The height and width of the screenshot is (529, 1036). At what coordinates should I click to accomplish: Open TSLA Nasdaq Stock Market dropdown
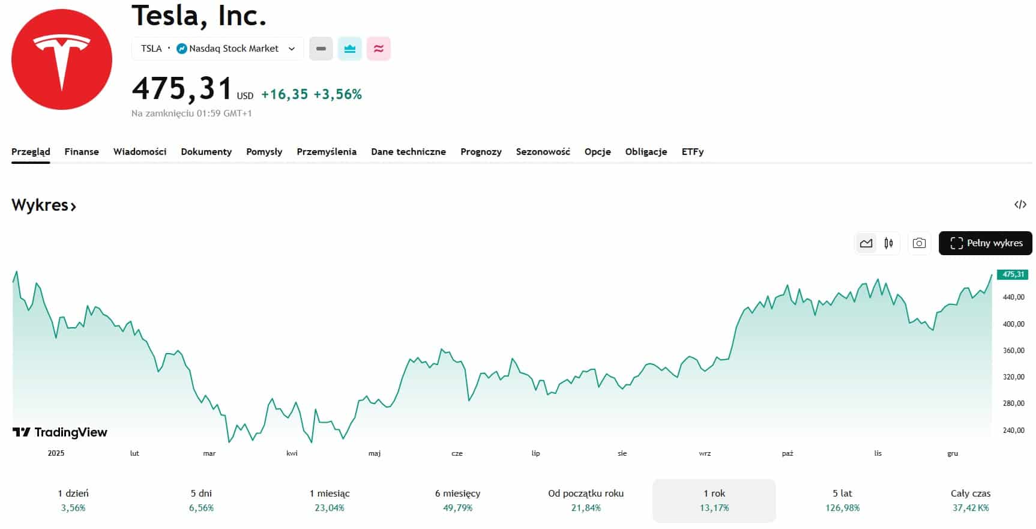coord(218,49)
